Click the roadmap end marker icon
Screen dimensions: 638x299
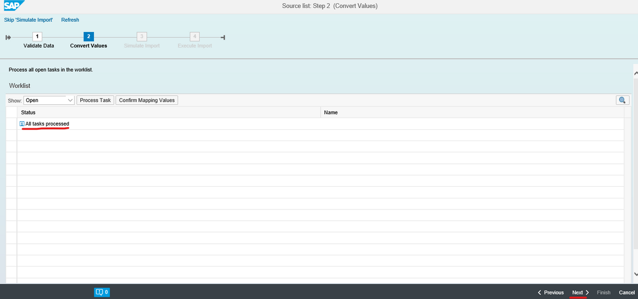[x=223, y=37]
